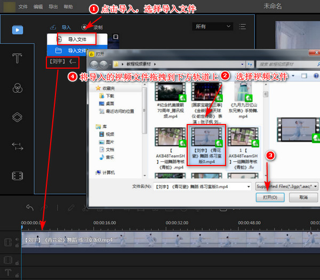Choose 导入文件夹 from the import menu
The height and width of the screenshot is (280, 320).
click(x=67, y=51)
